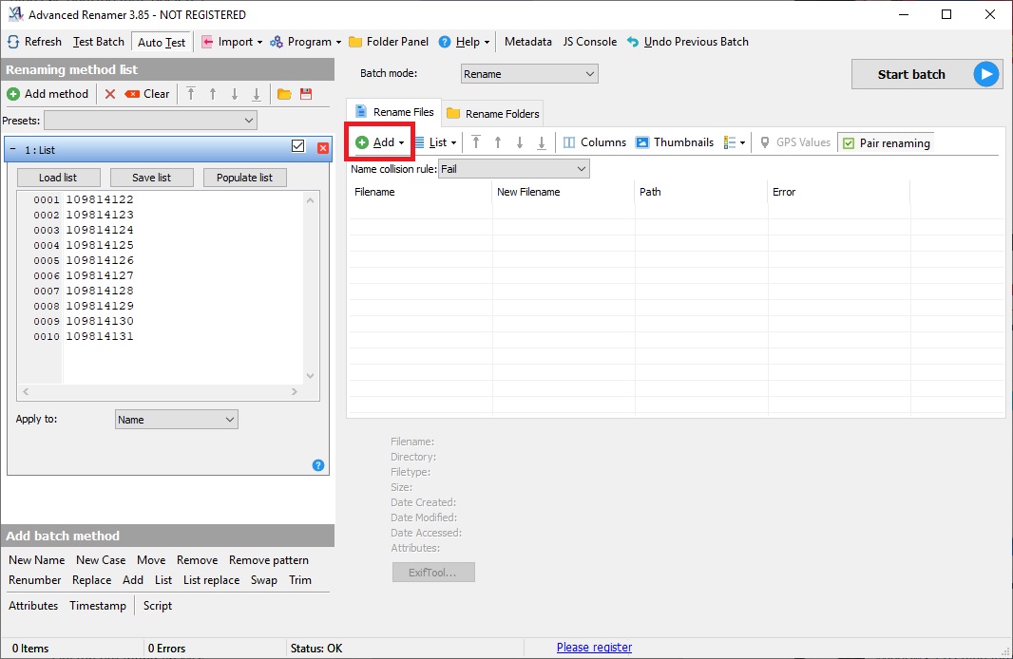Click the GPS Values button
The width and height of the screenshot is (1013, 659).
[795, 142]
